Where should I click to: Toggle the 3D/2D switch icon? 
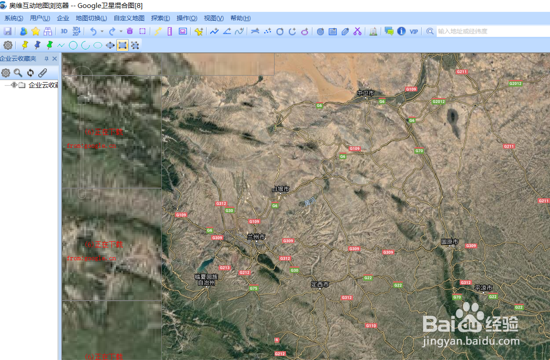pos(76,31)
